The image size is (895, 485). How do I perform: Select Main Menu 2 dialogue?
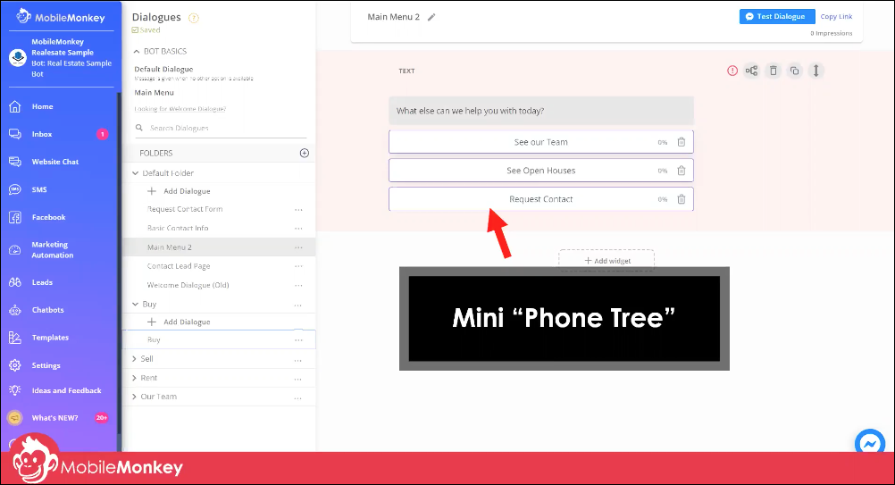(170, 247)
